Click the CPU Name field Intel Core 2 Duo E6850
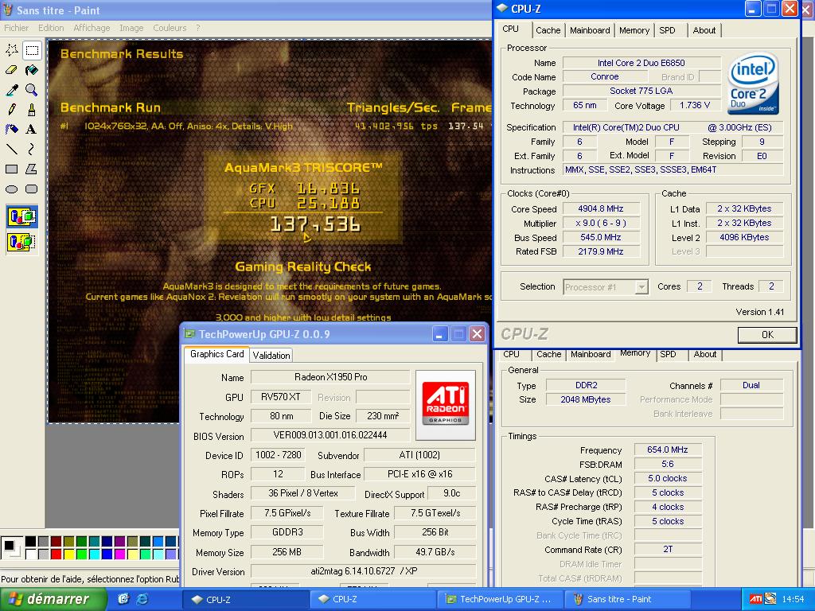 coord(641,63)
